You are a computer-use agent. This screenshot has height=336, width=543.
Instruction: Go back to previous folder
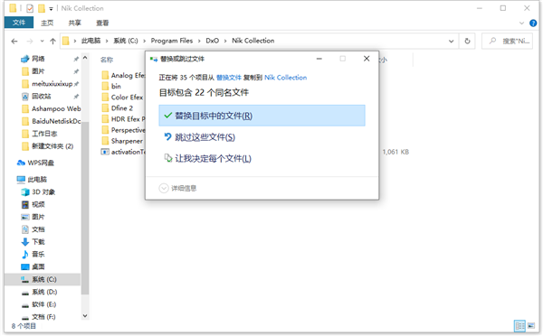point(14,42)
